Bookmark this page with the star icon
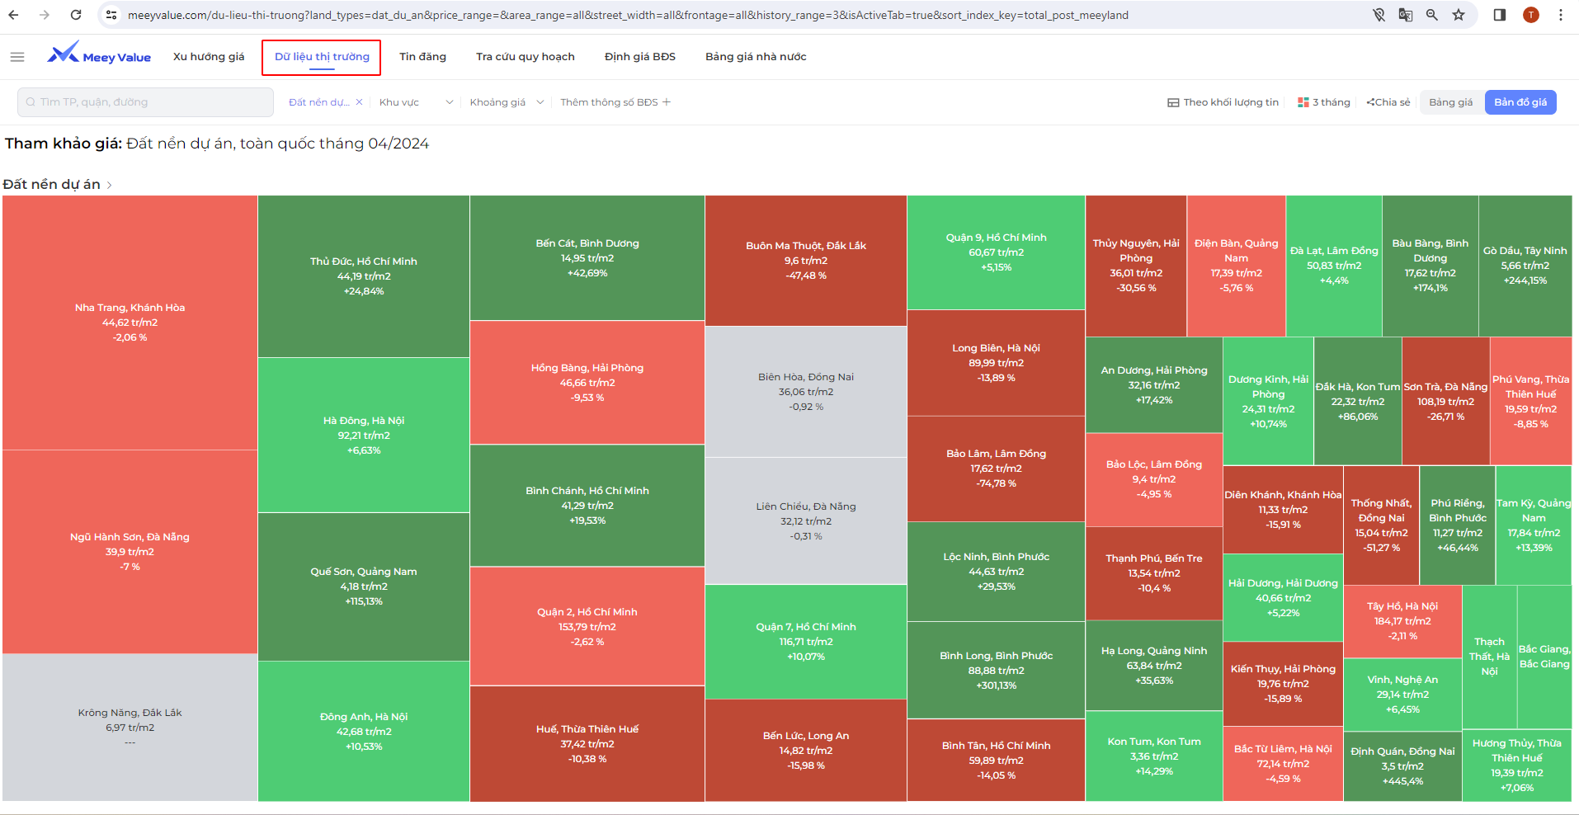The width and height of the screenshot is (1579, 815). point(1459,15)
